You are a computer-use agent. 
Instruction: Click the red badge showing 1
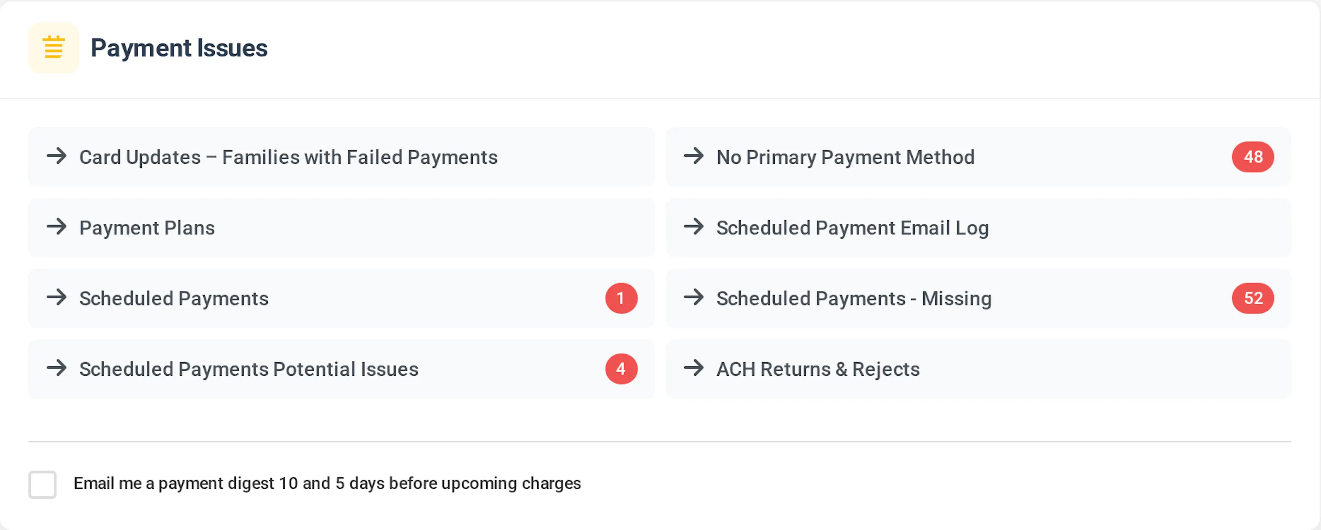621,298
